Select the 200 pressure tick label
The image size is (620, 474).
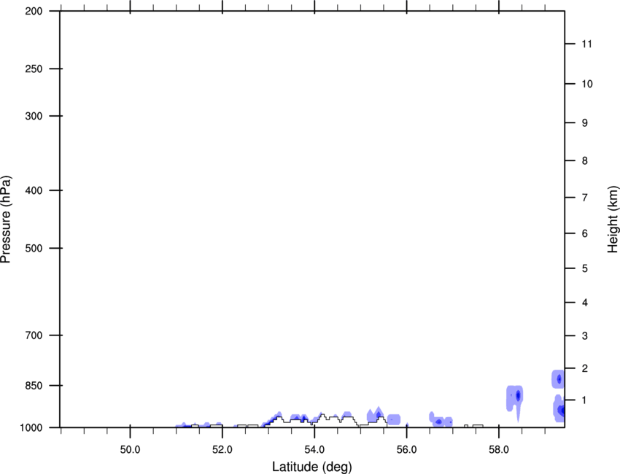[x=34, y=11]
